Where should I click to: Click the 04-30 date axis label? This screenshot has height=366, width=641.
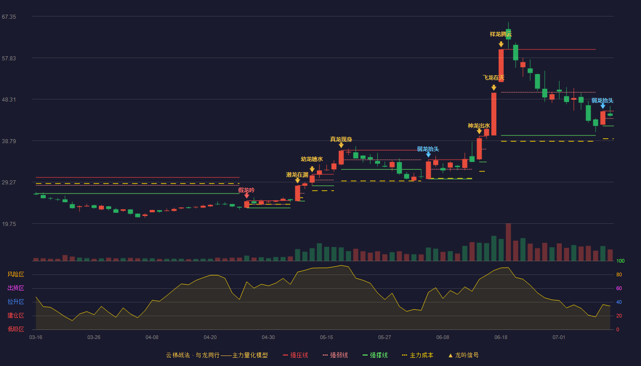268,337
